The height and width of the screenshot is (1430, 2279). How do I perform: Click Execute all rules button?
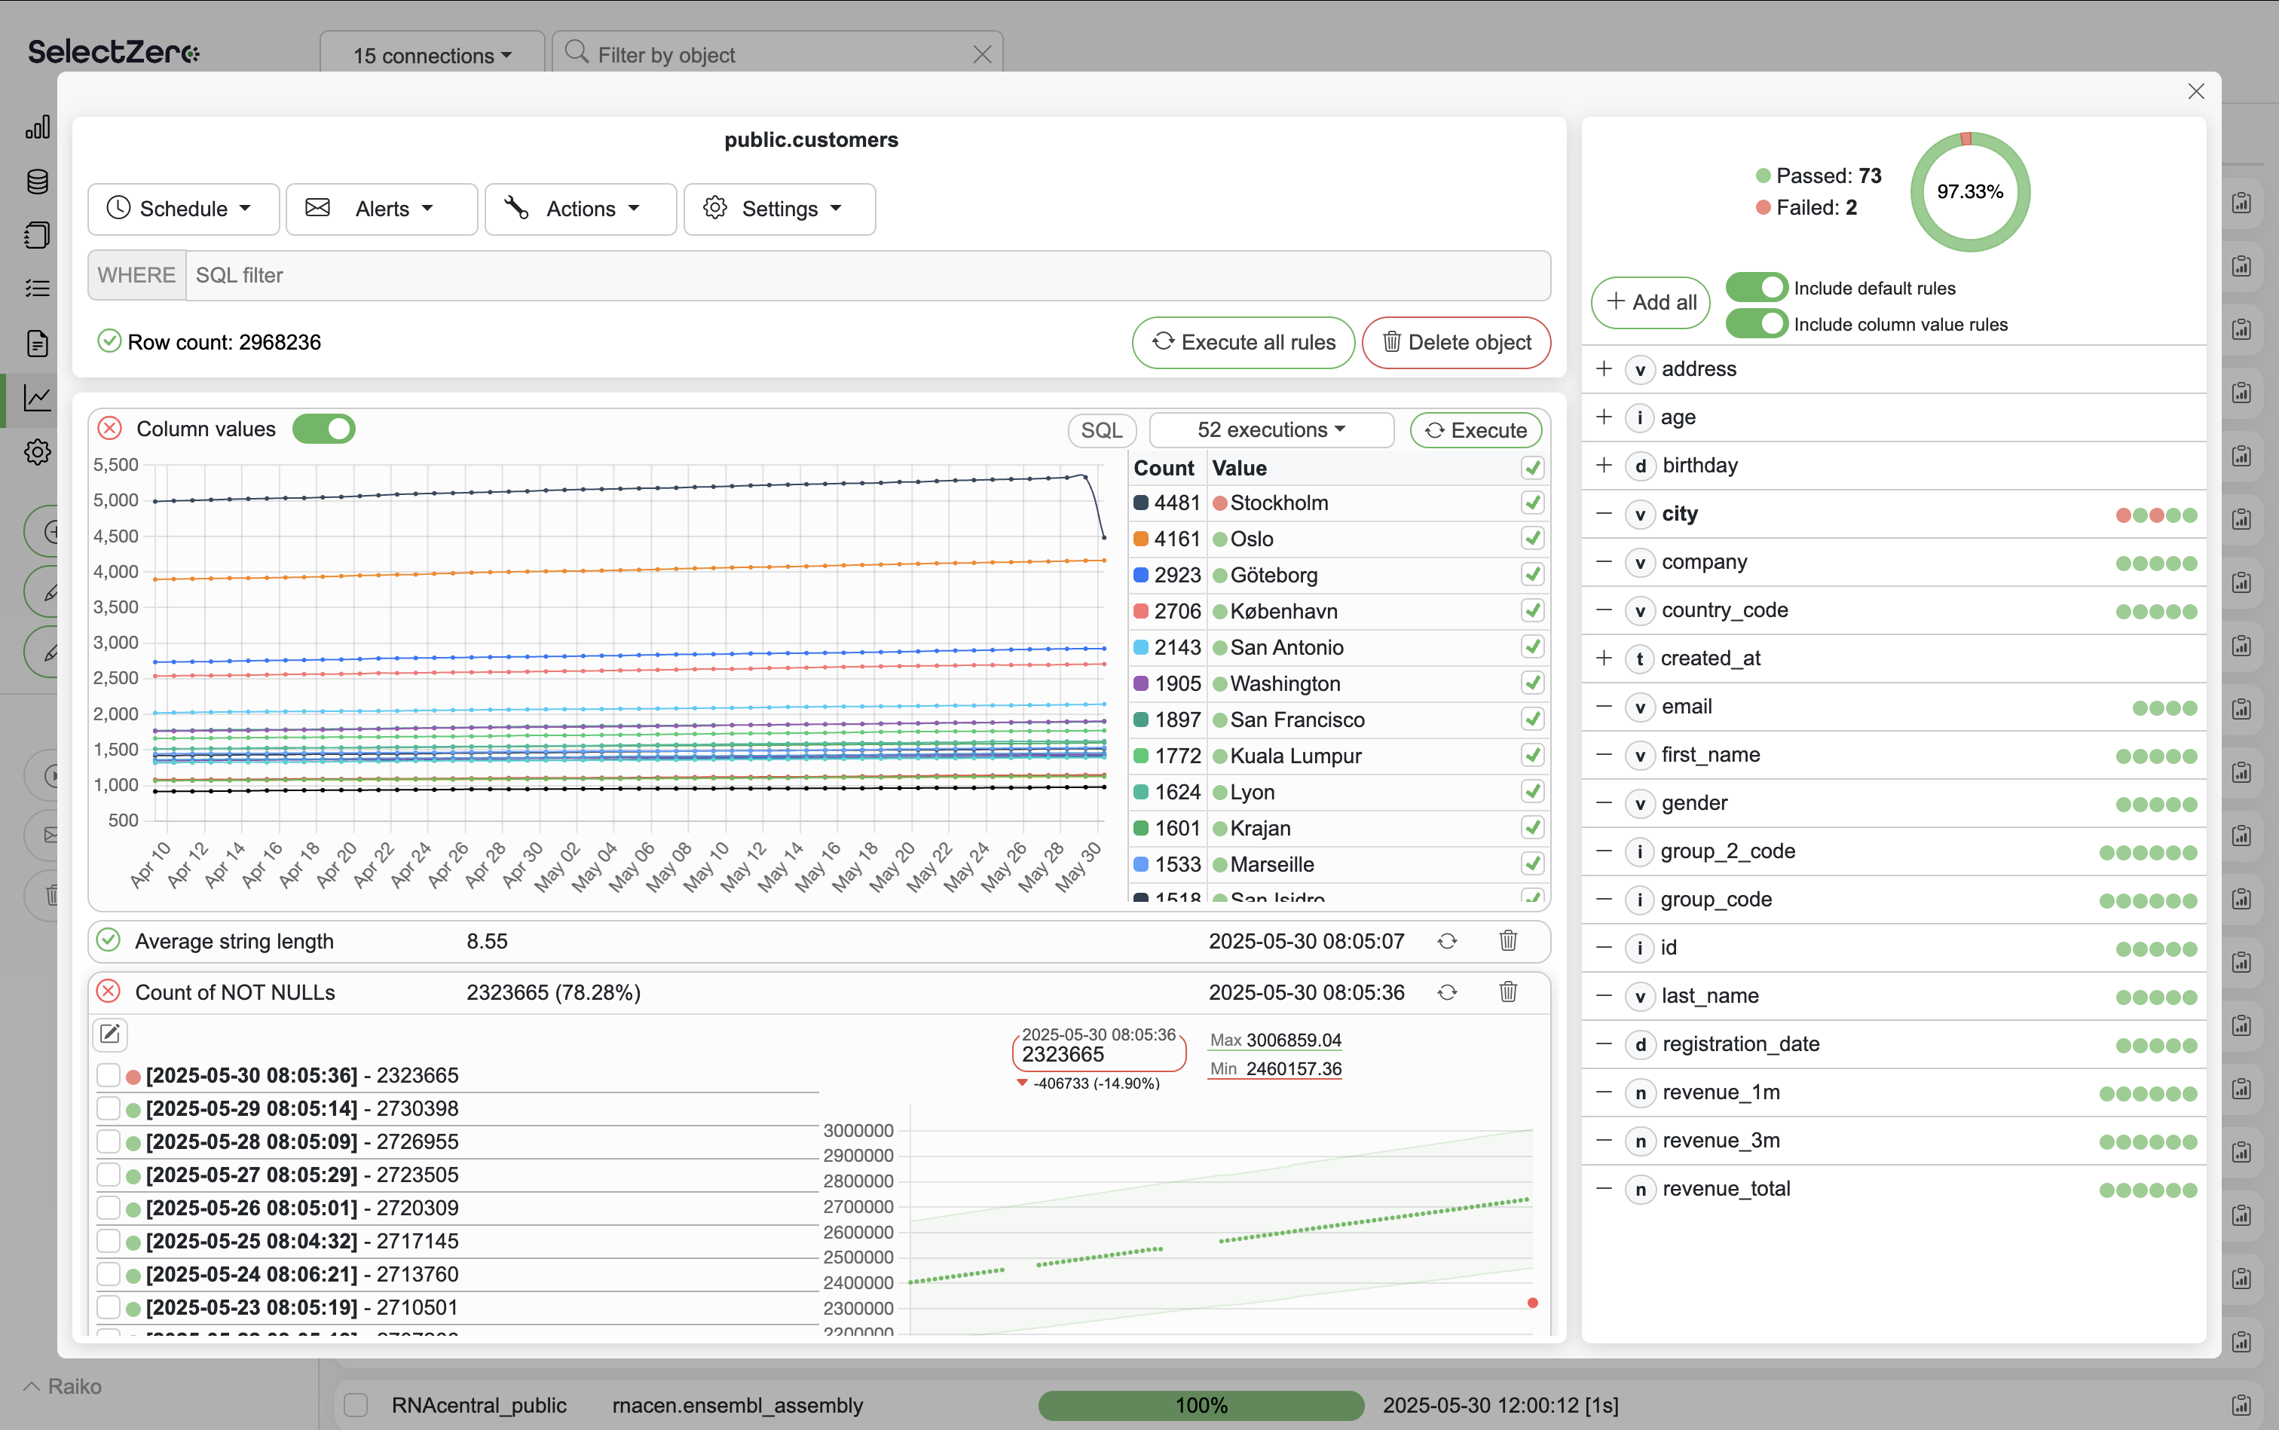[x=1243, y=342]
